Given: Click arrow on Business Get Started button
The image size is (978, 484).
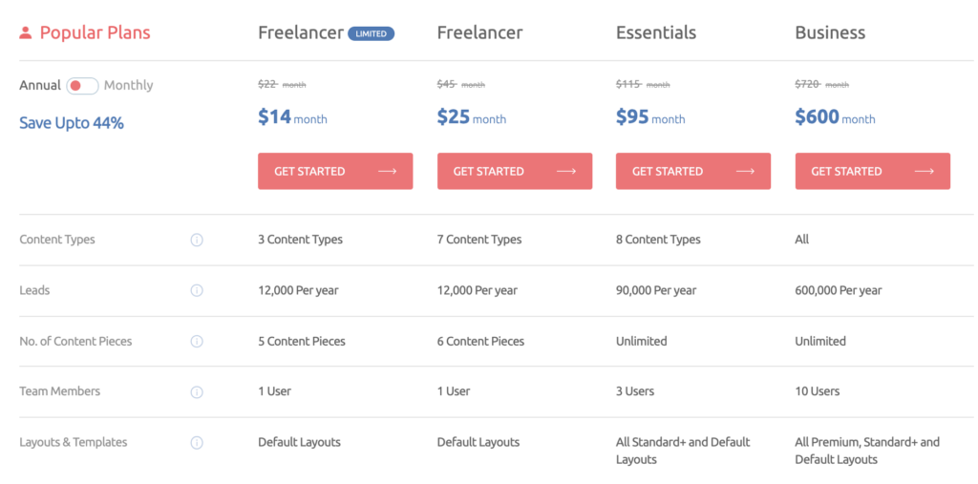Looking at the screenshot, I should click(924, 172).
